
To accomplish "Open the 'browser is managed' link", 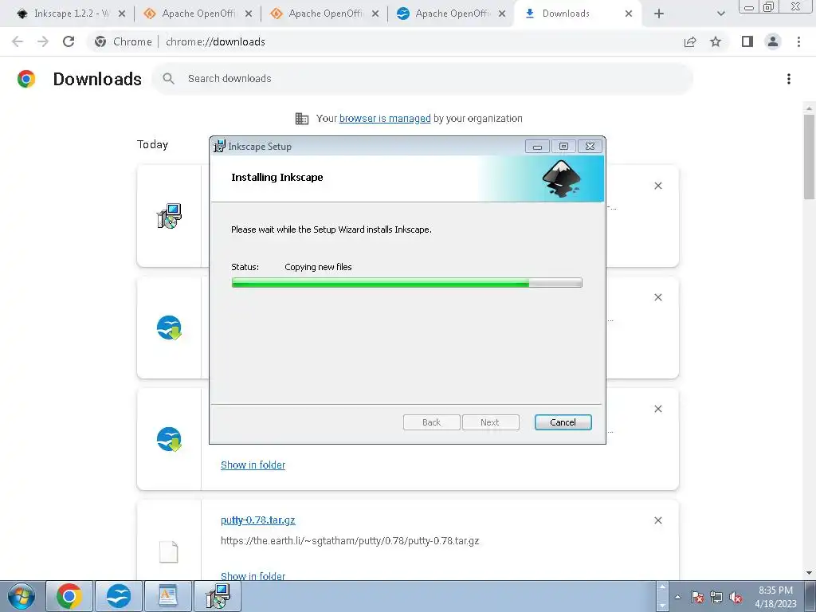I will tap(385, 118).
